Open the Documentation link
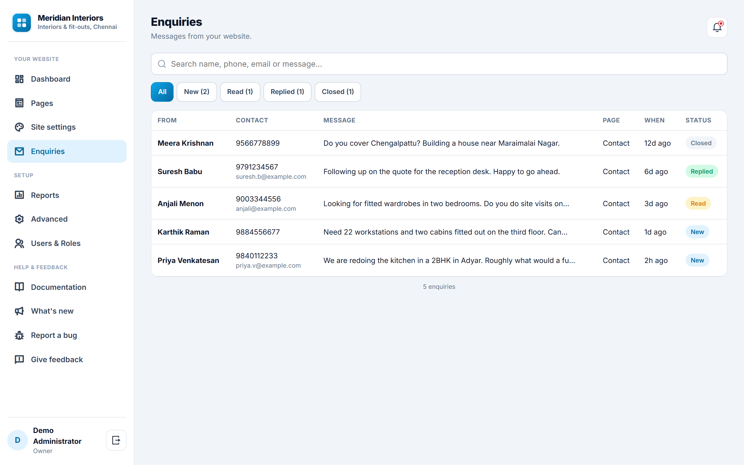 click(x=67, y=287)
